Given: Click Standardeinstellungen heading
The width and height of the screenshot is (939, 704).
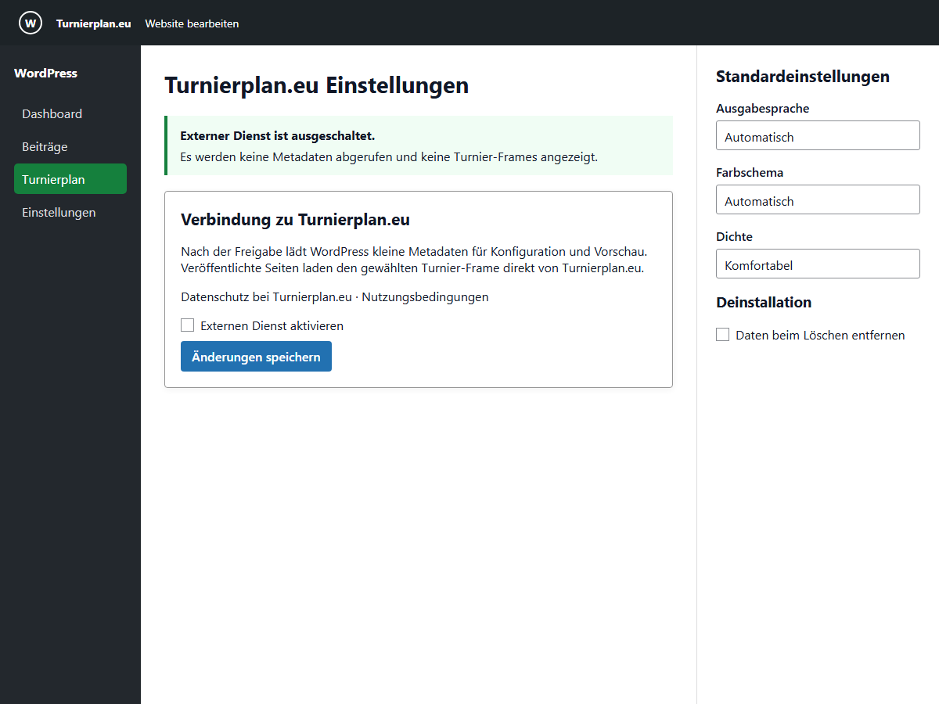Looking at the screenshot, I should click(x=803, y=77).
